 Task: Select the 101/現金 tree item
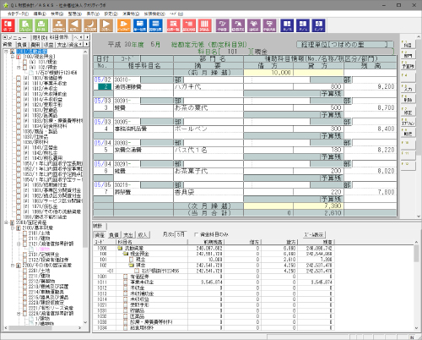tap(43, 62)
